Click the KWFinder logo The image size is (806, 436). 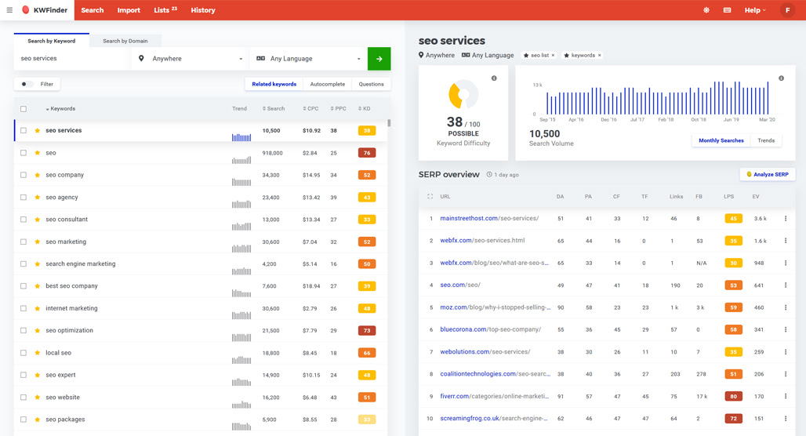45,9
